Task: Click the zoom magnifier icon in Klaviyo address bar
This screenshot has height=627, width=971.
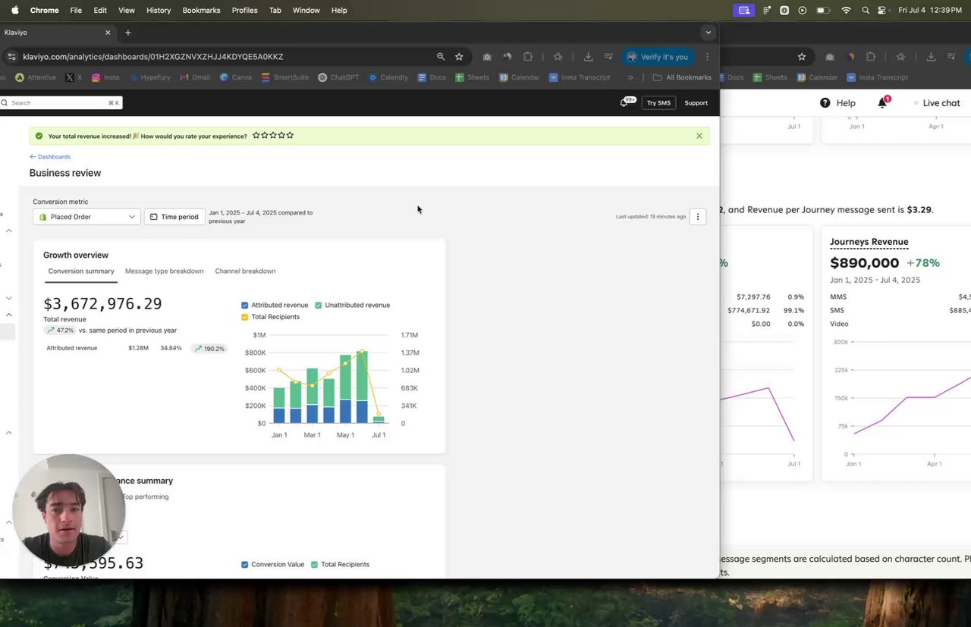Action: (441, 57)
